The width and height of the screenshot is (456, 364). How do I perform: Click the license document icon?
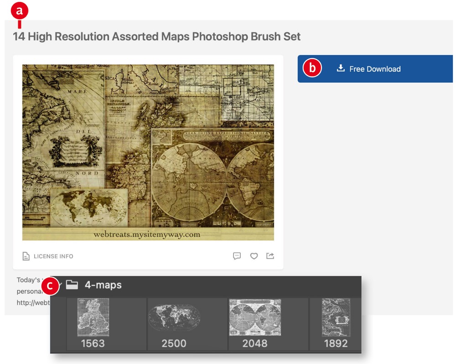(26, 256)
